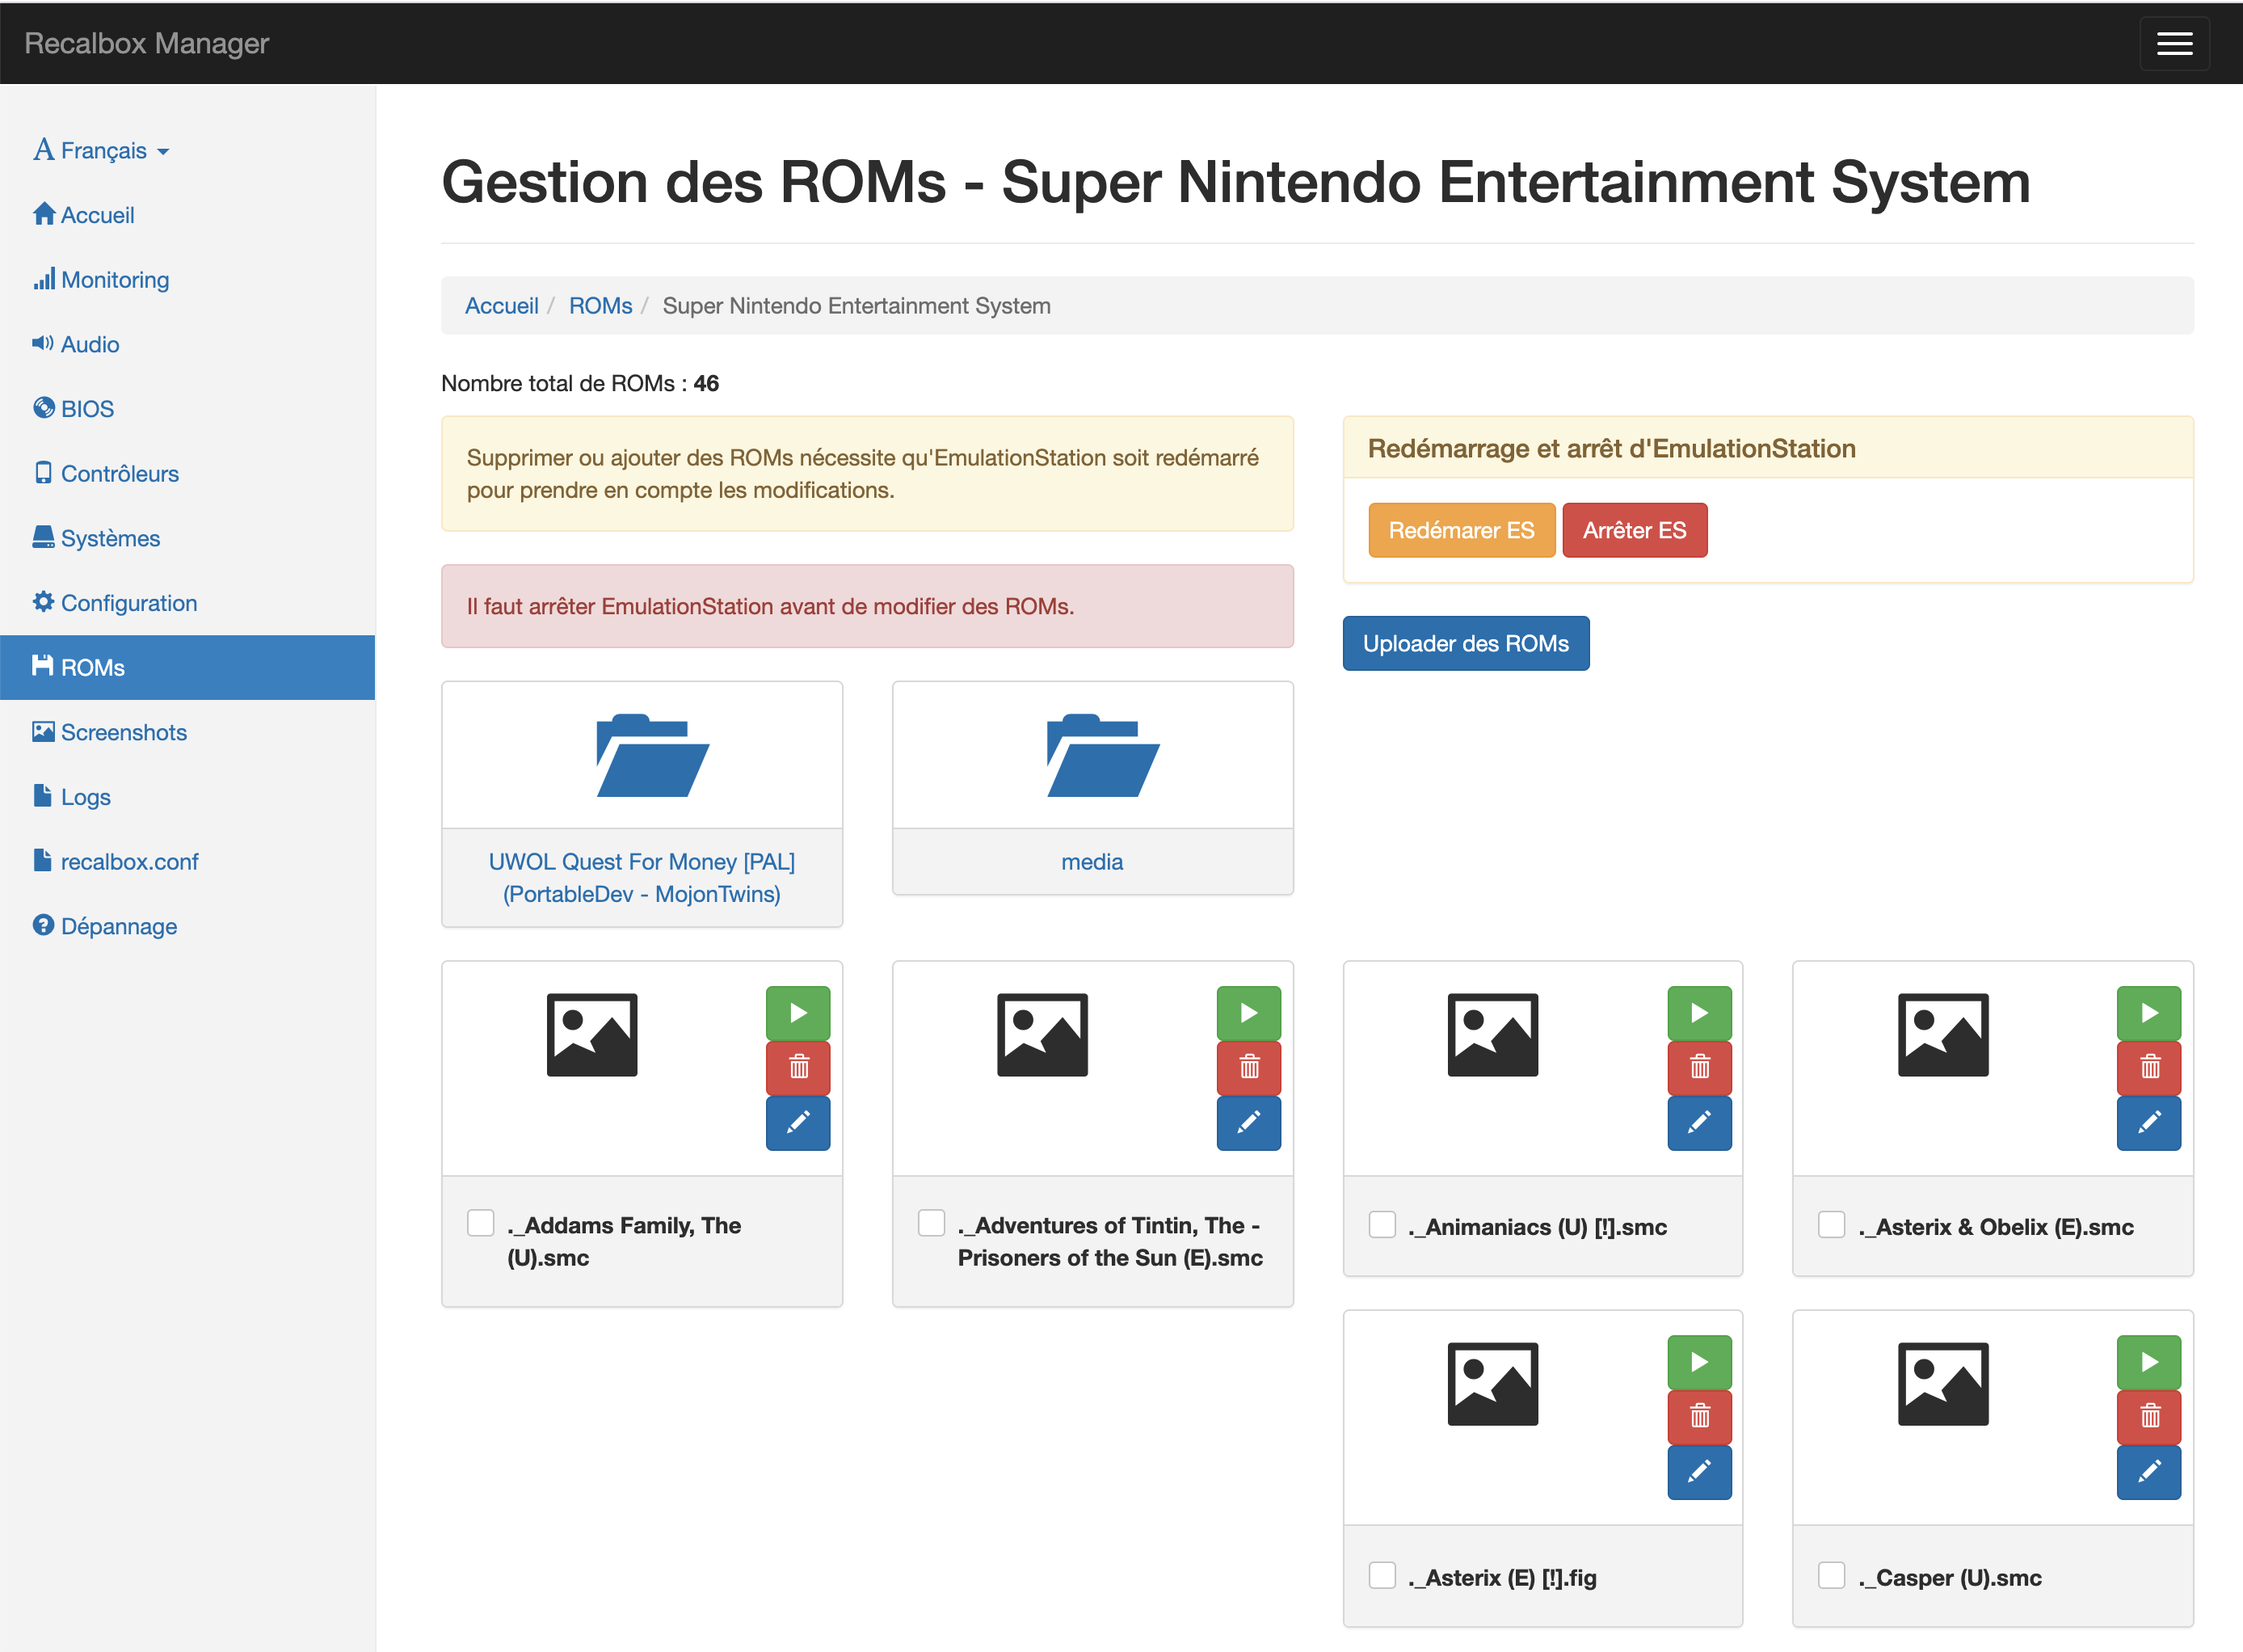The image size is (2243, 1652).
Task: Follow the ROMs breadcrumb link
Action: coord(600,306)
